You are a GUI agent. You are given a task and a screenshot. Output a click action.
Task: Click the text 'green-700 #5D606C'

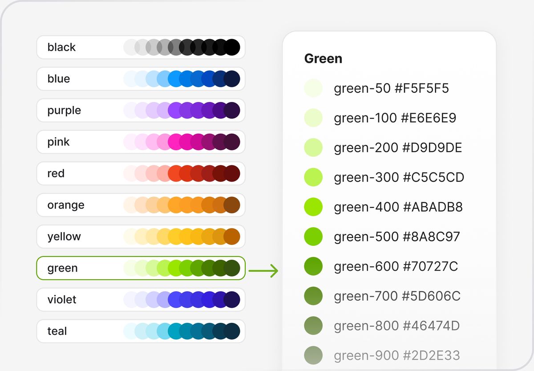(397, 296)
